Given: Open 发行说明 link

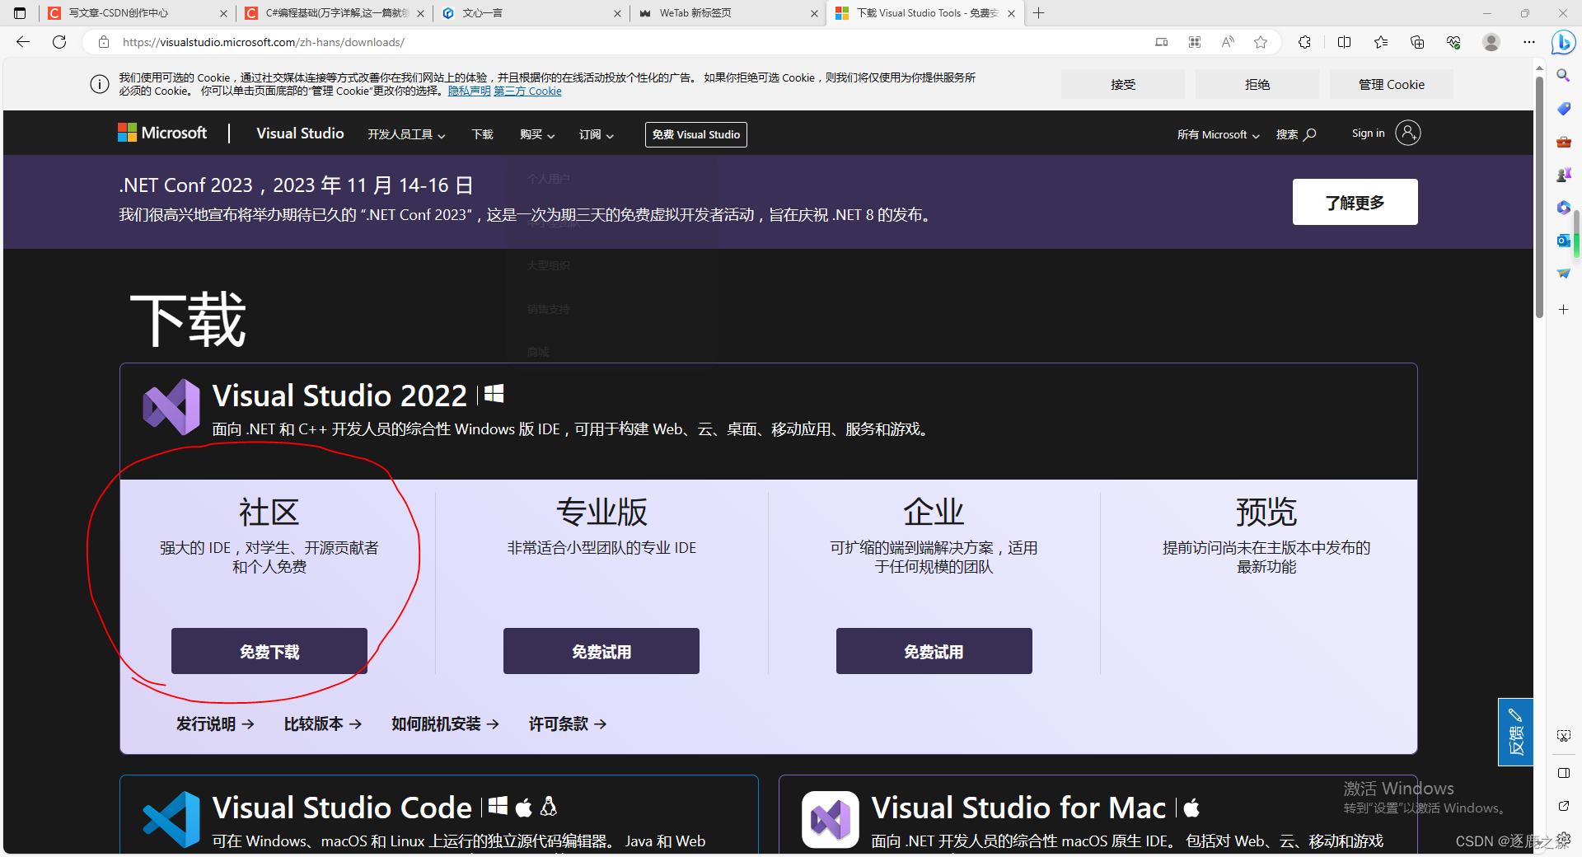Looking at the screenshot, I should tap(215, 724).
